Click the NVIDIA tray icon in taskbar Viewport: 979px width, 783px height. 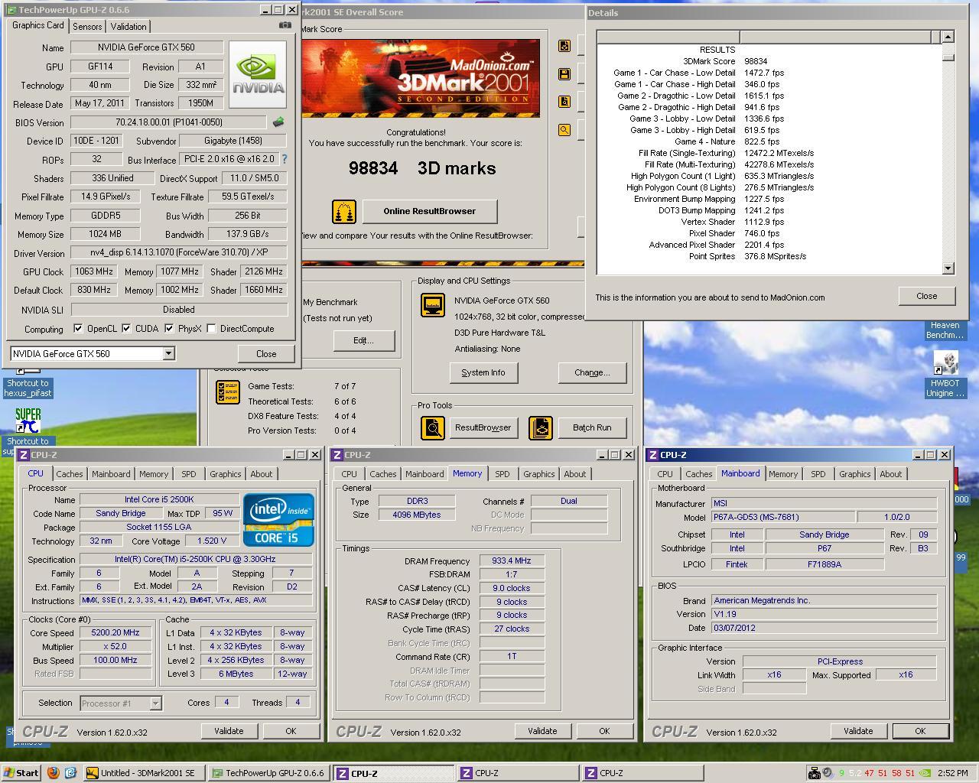pos(924,773)
